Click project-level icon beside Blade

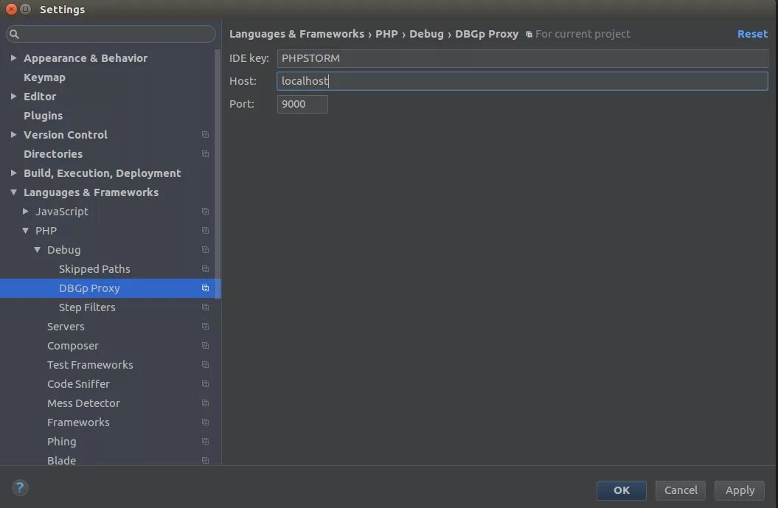205,460
